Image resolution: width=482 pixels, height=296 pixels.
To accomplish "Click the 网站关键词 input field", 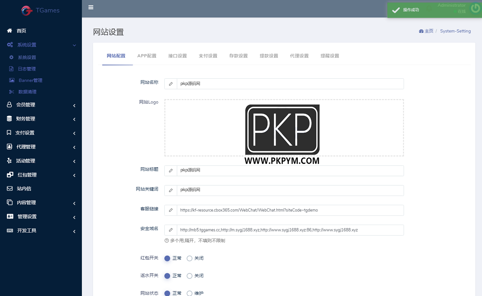I will pyautogui.click(x=290, y=190).
